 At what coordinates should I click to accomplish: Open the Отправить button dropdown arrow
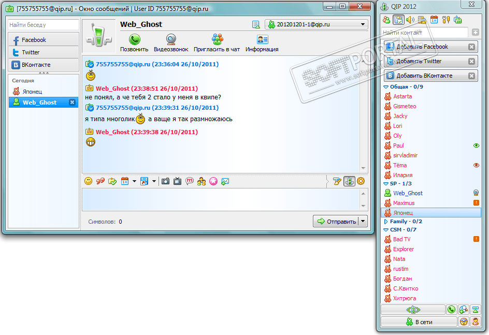click(x=363, y=221)
